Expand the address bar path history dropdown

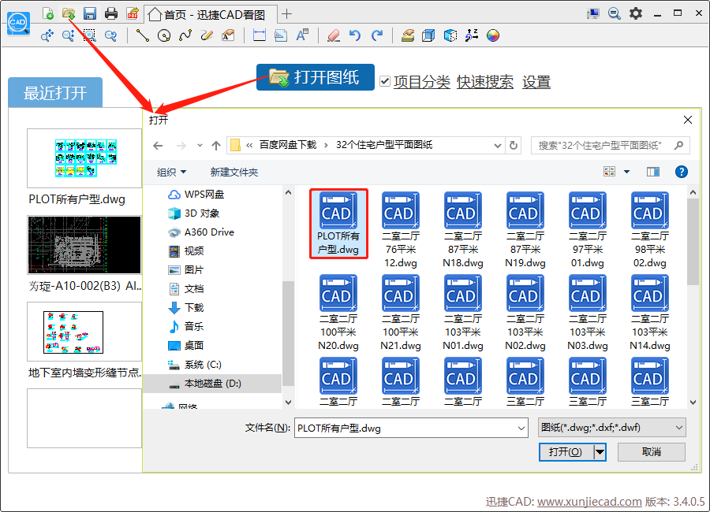coord(498,146)
